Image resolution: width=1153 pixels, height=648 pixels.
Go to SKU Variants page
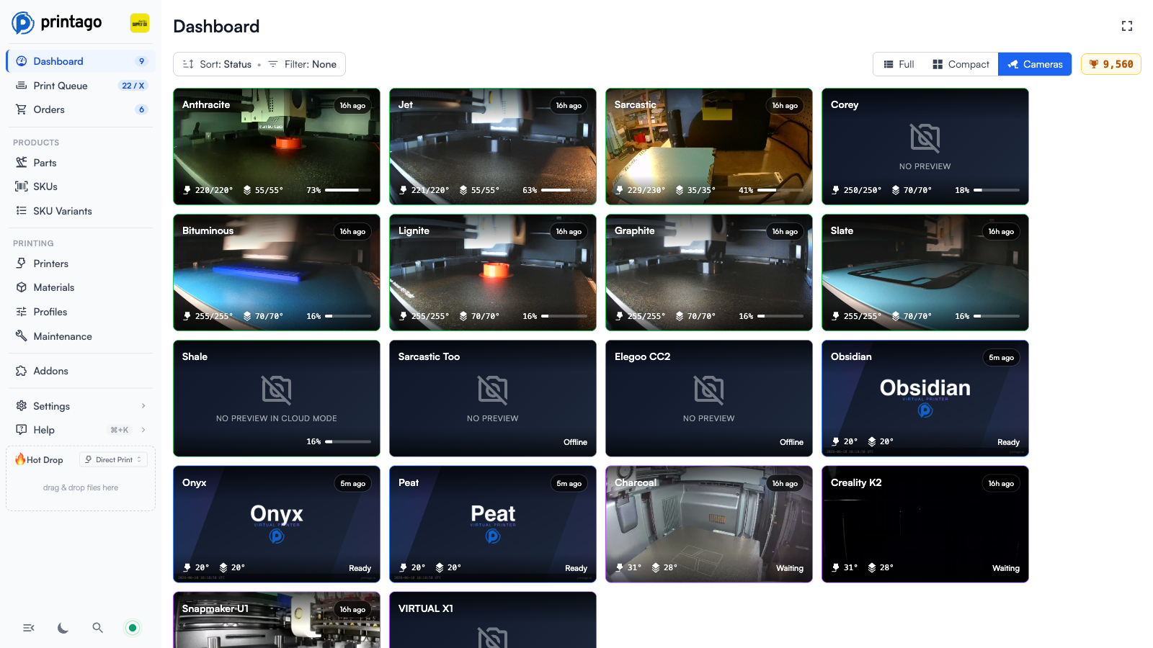pyautogui.click(x=80, y=211)
